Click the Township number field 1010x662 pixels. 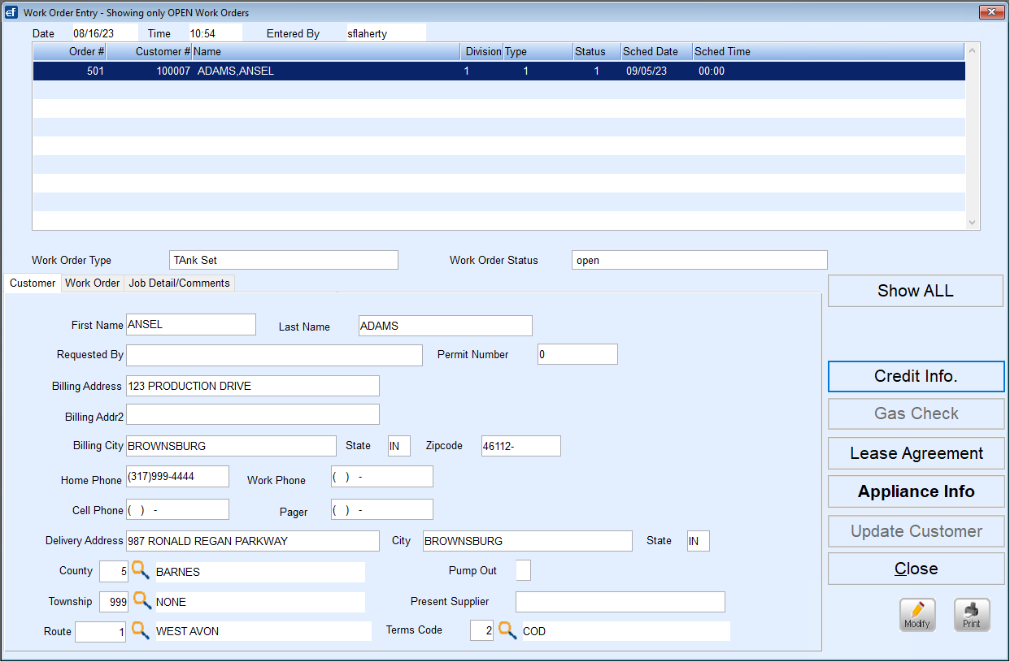(114, 602)
